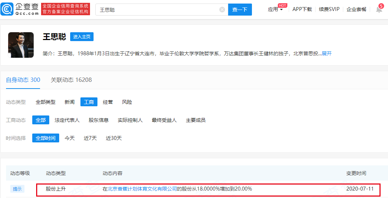Screen dimensions: 388x198
Task: Filter by 最终受益人
Action: coord(164,120)
